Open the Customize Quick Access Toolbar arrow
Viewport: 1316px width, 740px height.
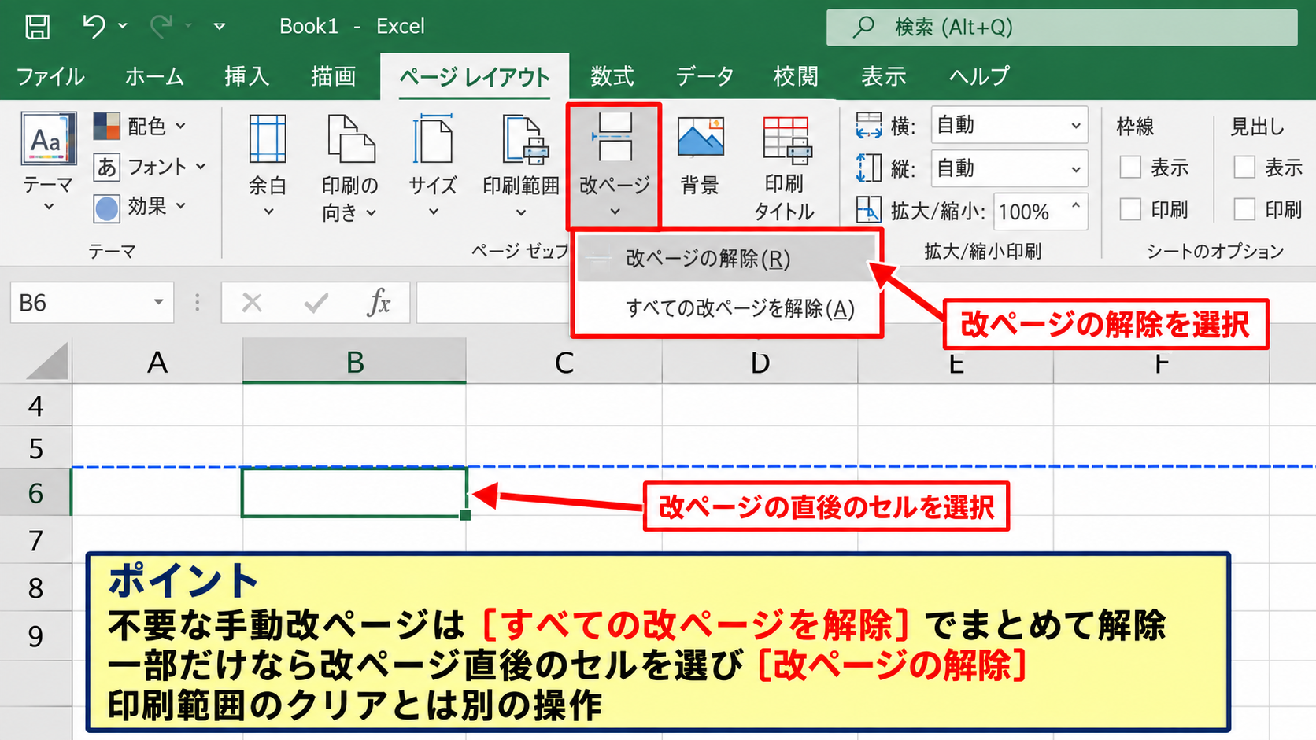point(220,27)
